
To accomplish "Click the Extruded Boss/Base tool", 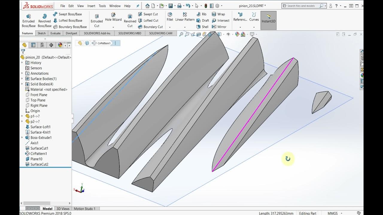I will point(28,21).
